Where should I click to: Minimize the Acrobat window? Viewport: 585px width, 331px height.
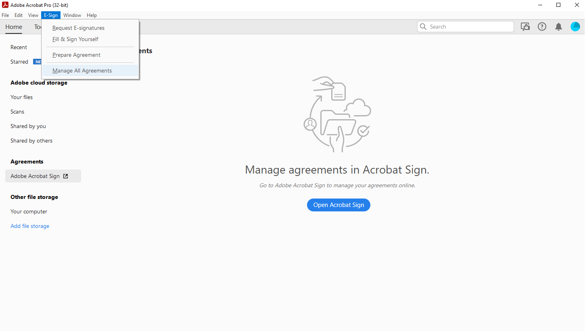540,5
